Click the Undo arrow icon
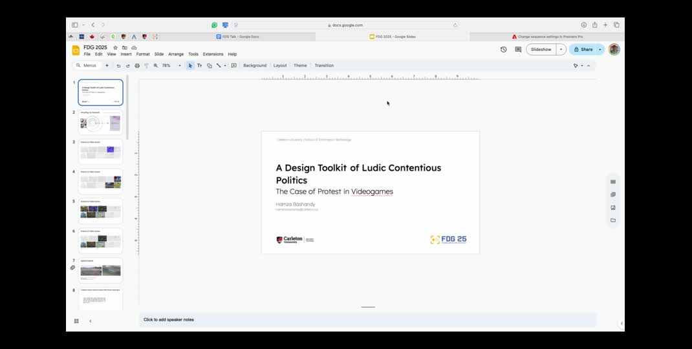Image resolution: width=692 pixels, height=349 pixels. [x=118, y=65]
